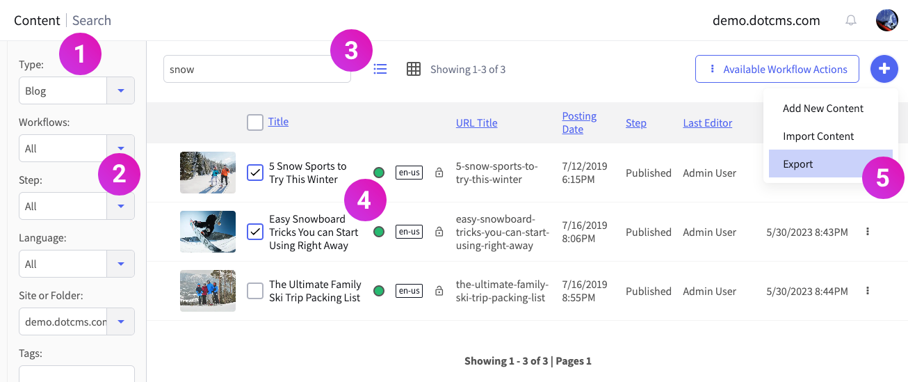908x382 pixels.
Task: Click green published status dot for Easy Snowboard
Action: tap(379, 232)
